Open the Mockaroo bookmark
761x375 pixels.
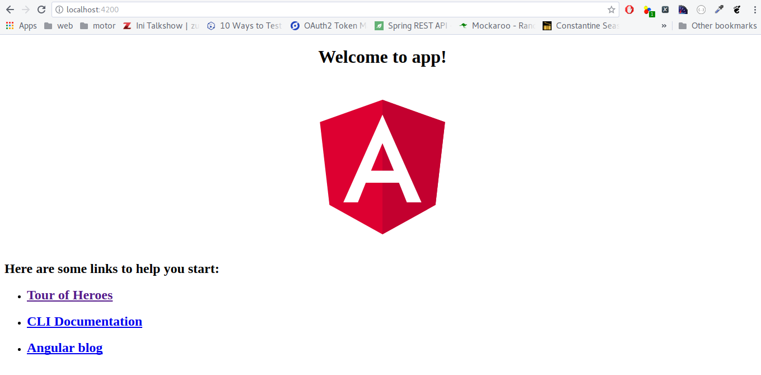click(497, 26)
